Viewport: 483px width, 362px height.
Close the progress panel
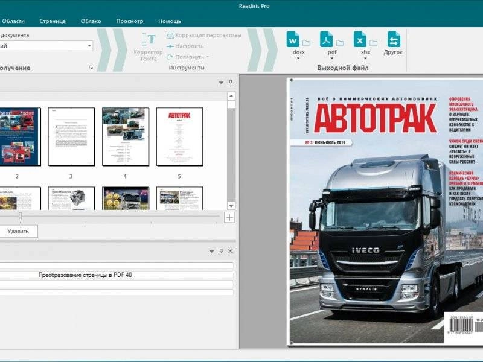231,251
